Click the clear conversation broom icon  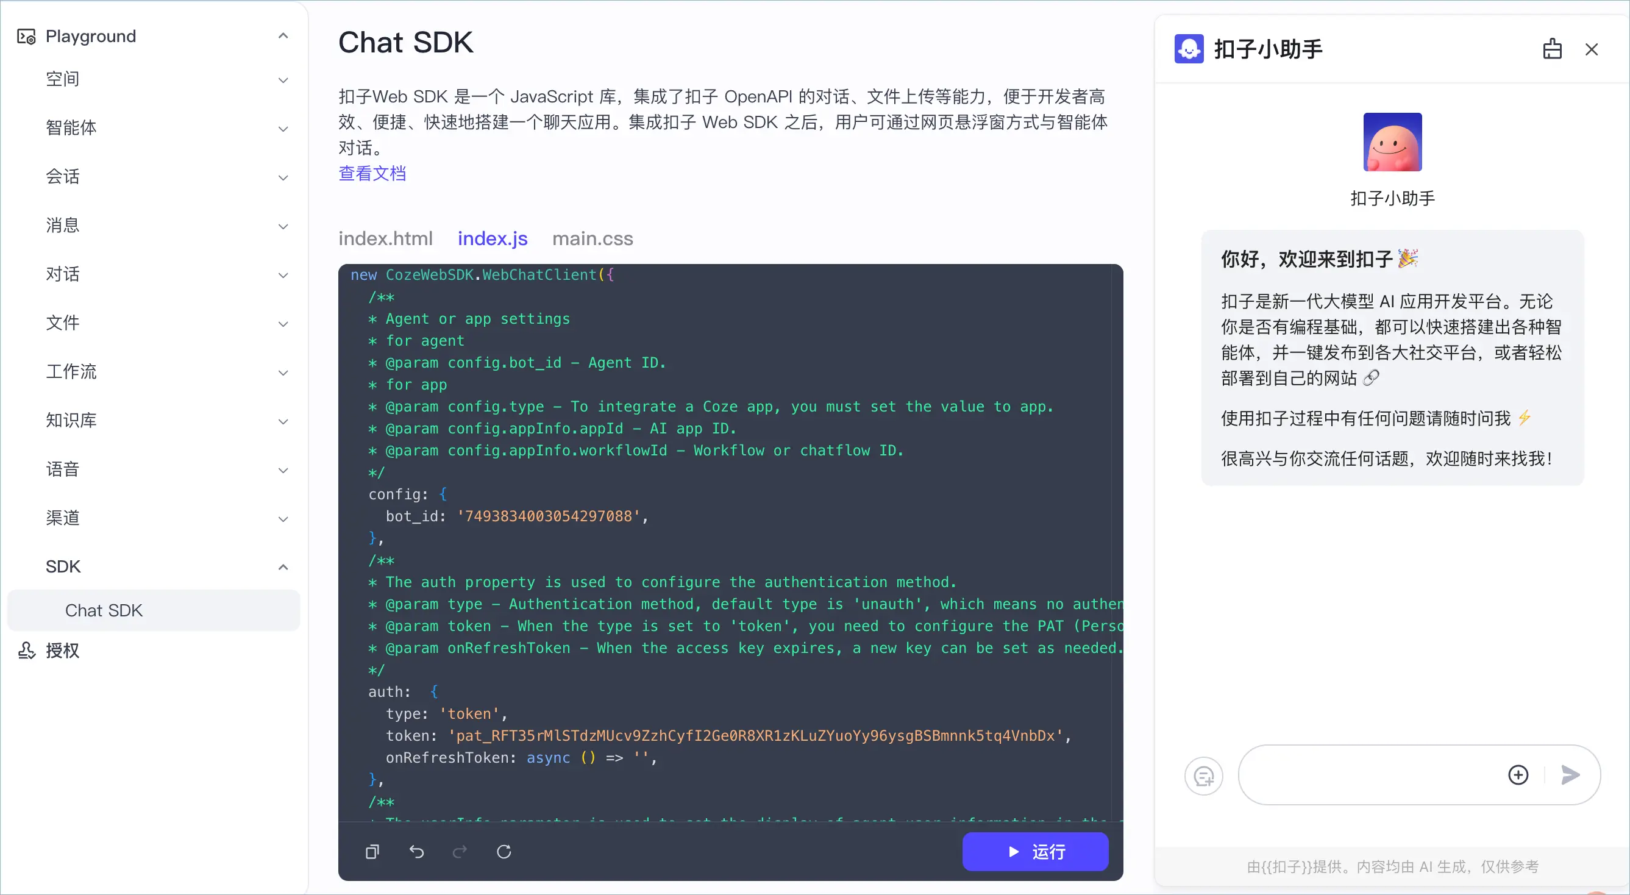[x=1552, y=49]
